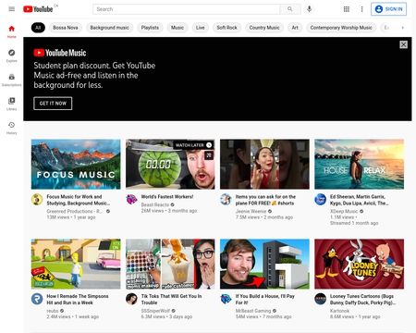Open the House Relax video thumbnail

click(359, 164)
